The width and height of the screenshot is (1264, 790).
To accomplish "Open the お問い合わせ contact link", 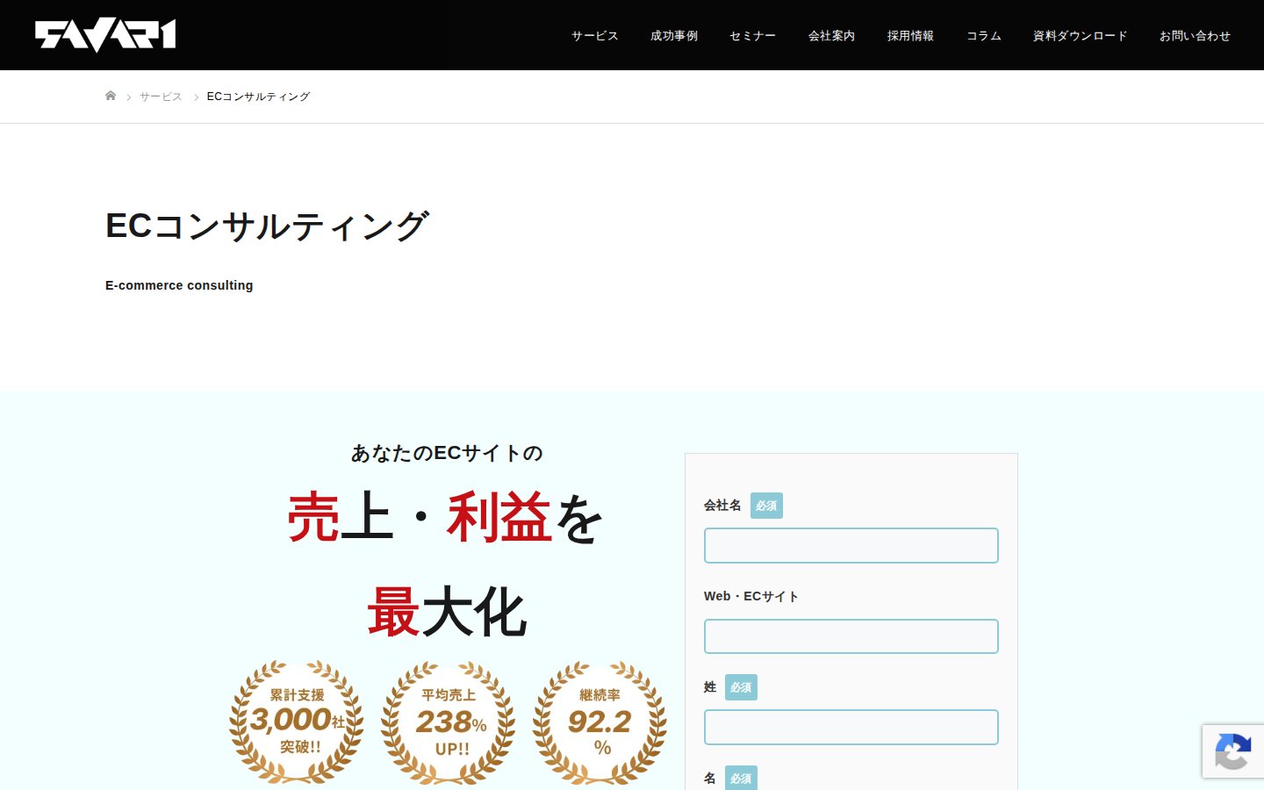I will [x=1195, y=36].
